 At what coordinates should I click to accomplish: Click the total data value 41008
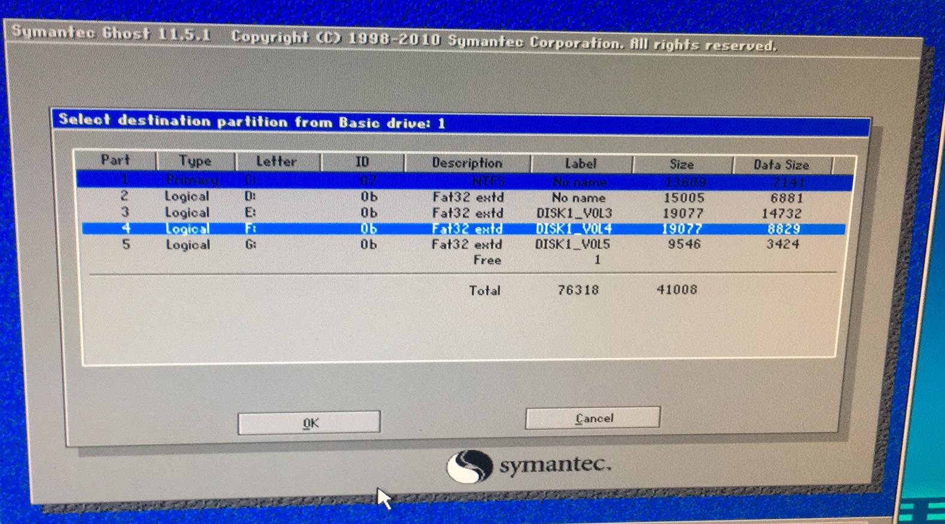pyautogui.click(x=677, y=290)
